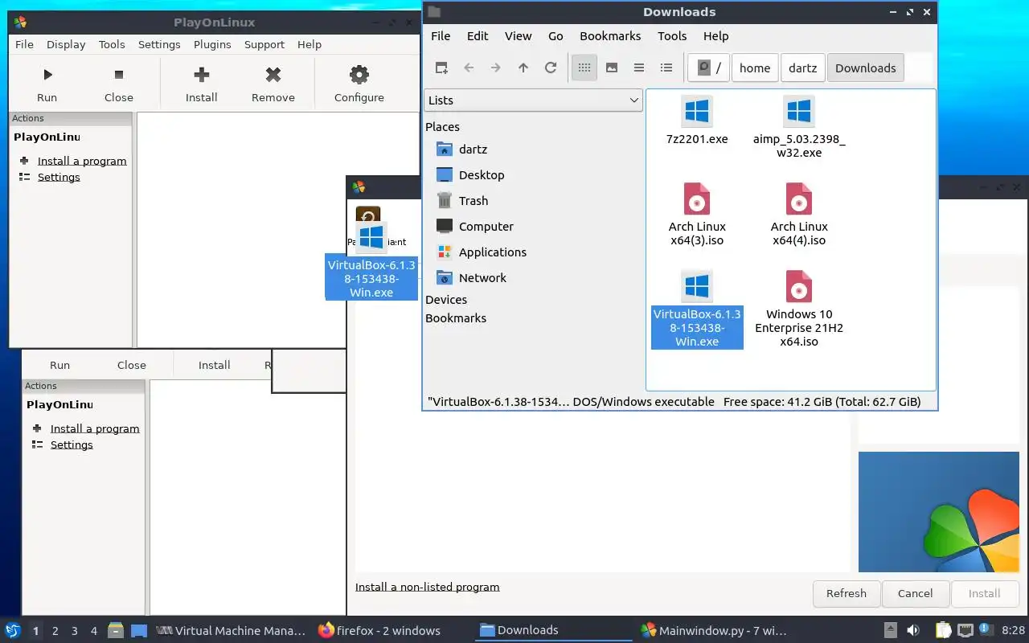Screen dimensions: 1029x643
Task: Click 'Install a non-listed program' link
Action: [427, 587]
